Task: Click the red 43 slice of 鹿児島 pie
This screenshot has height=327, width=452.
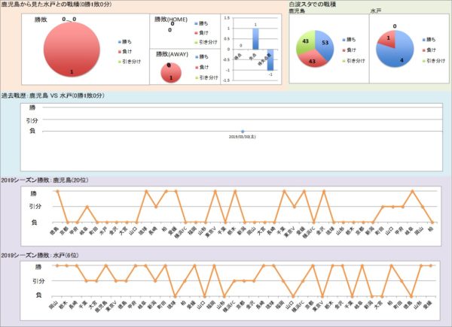Action: (x=312, y=60)
